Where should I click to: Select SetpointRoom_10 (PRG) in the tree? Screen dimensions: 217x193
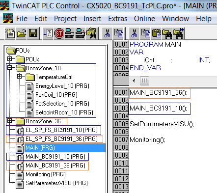click(64, 112)
